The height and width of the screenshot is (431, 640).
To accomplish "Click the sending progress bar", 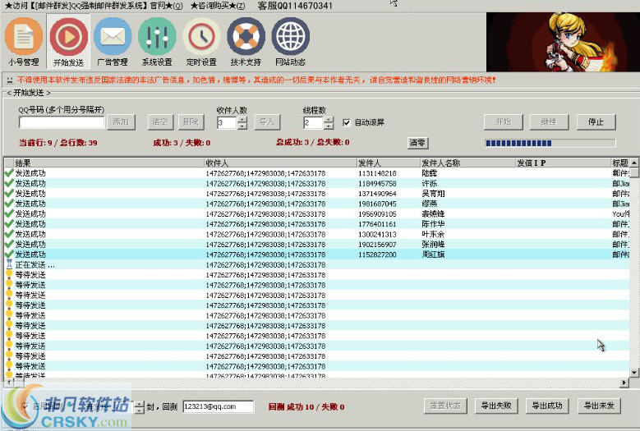I will coord(550,143).
